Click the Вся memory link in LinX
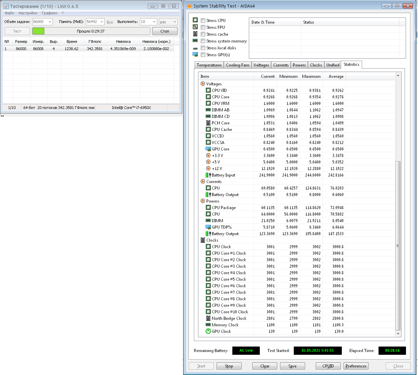 (x=110, y=22)
